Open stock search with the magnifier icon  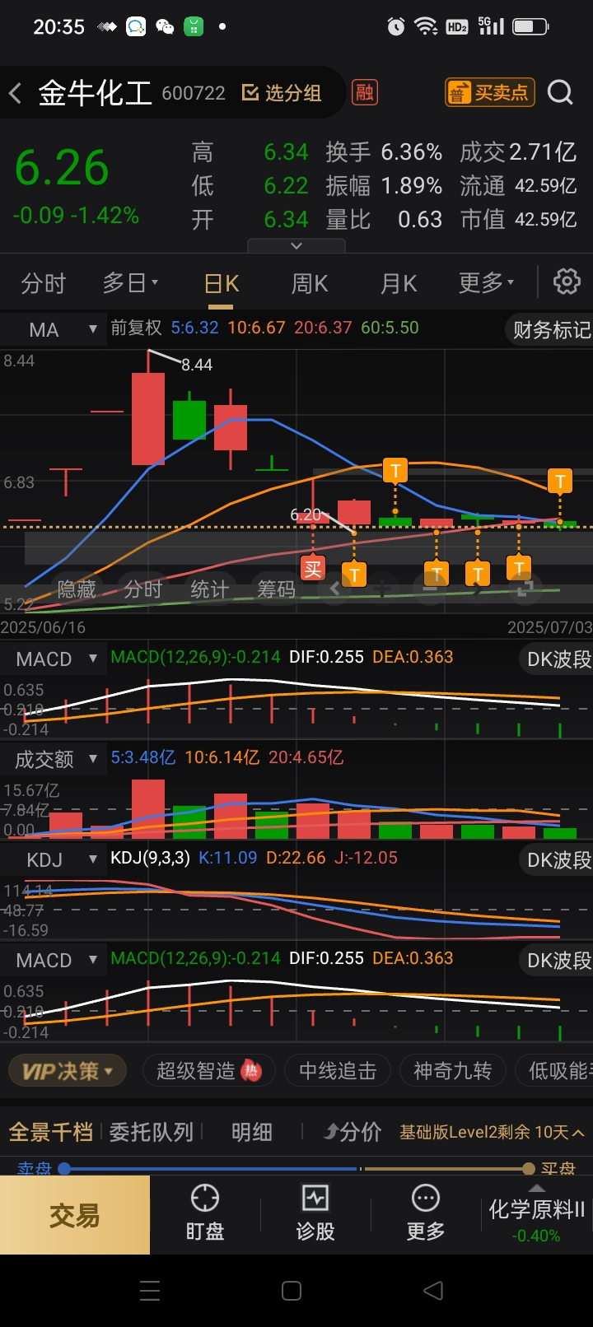(560, 92)
